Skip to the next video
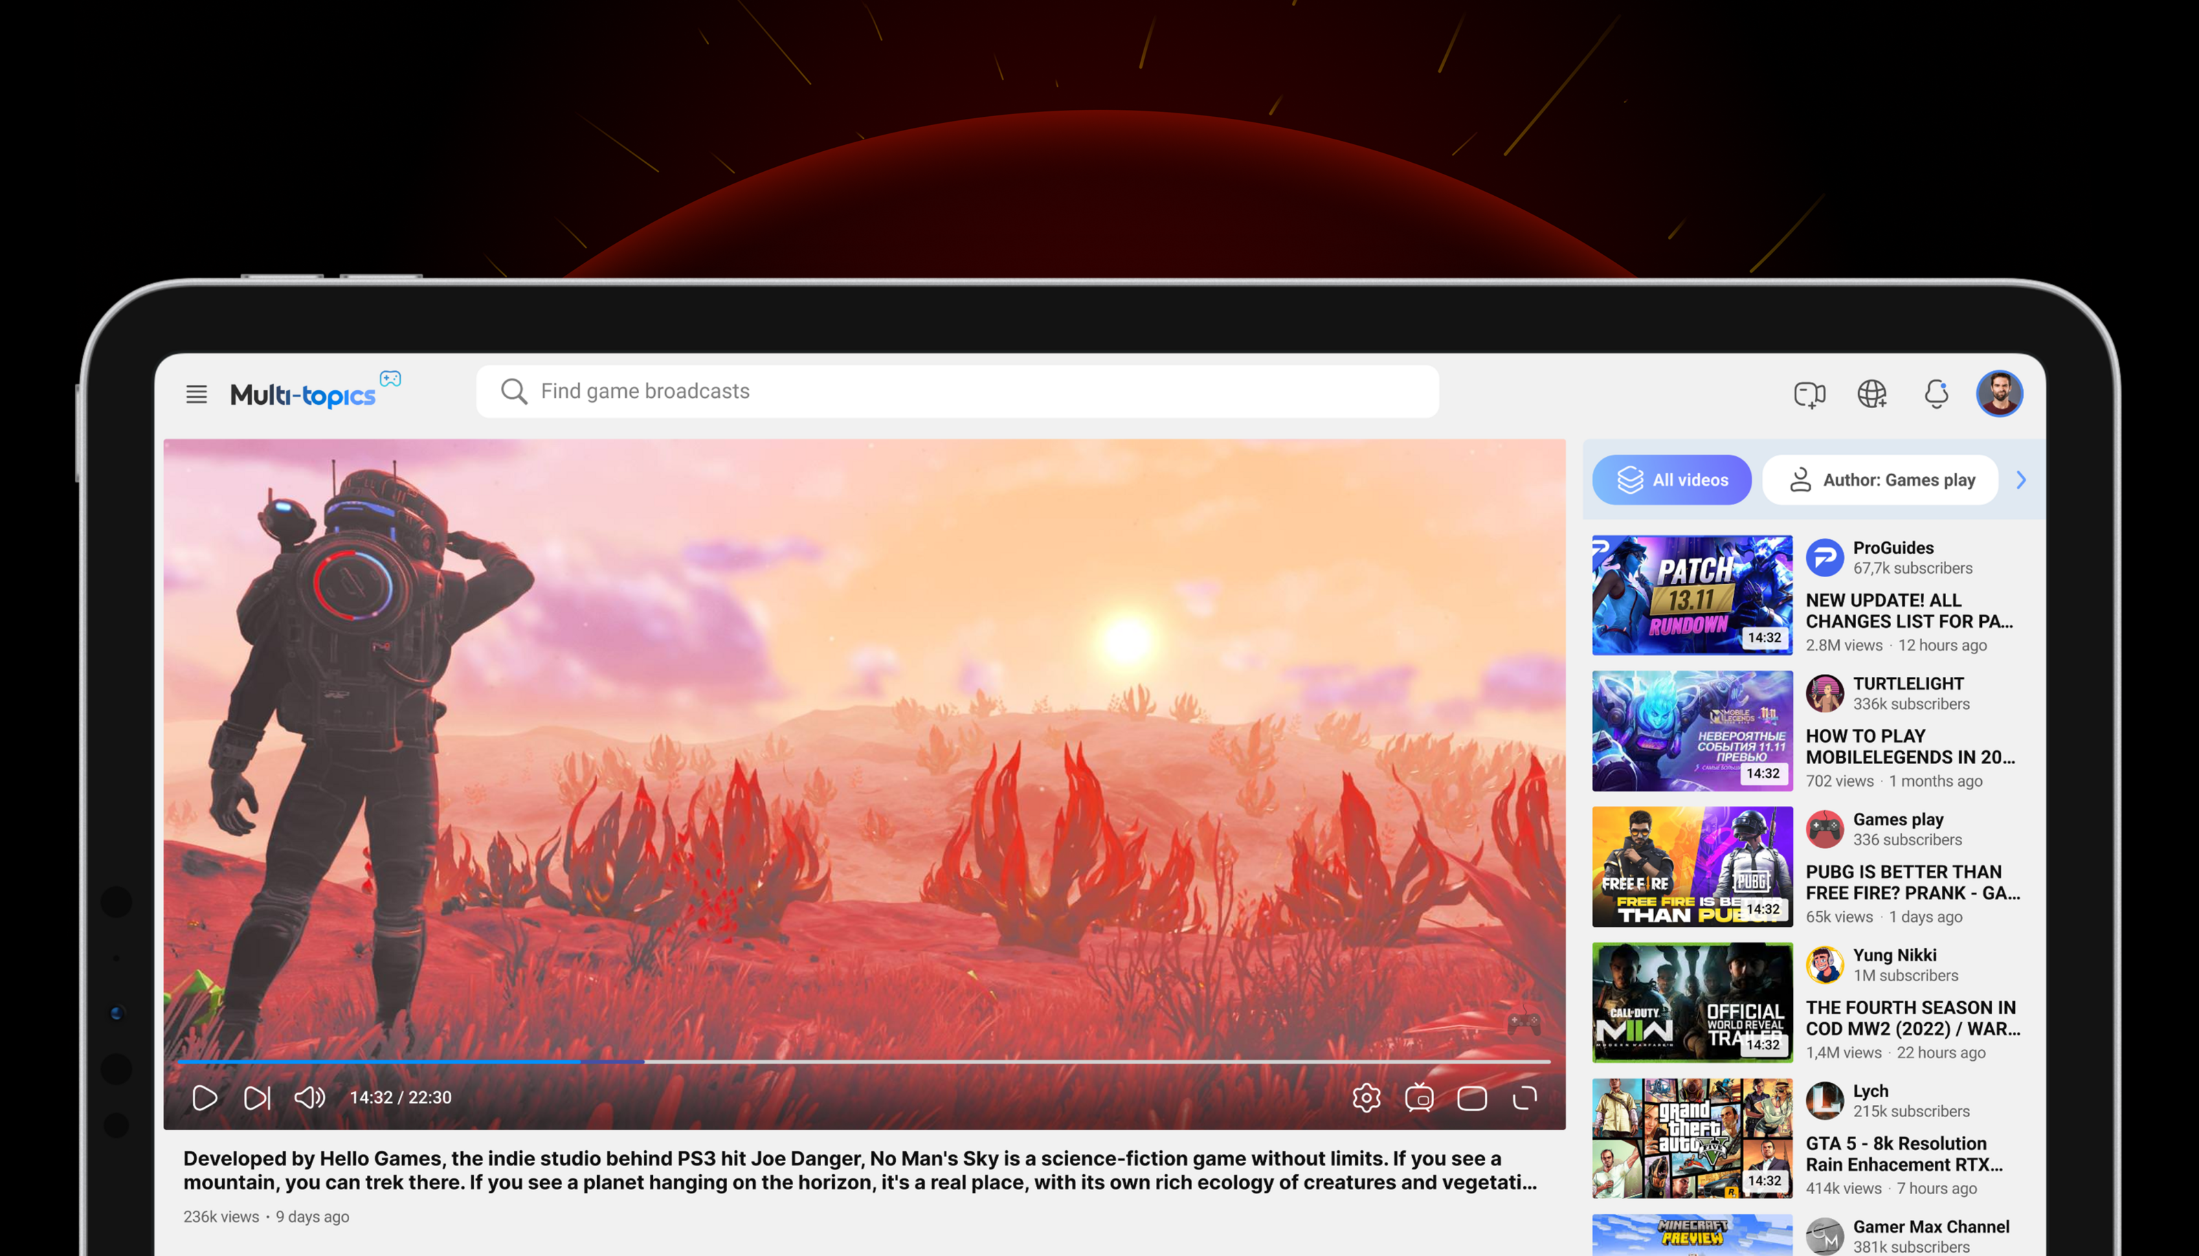Image resolution: width=2199 pixels, height=1256 pixels. (x=257, y=1097)
